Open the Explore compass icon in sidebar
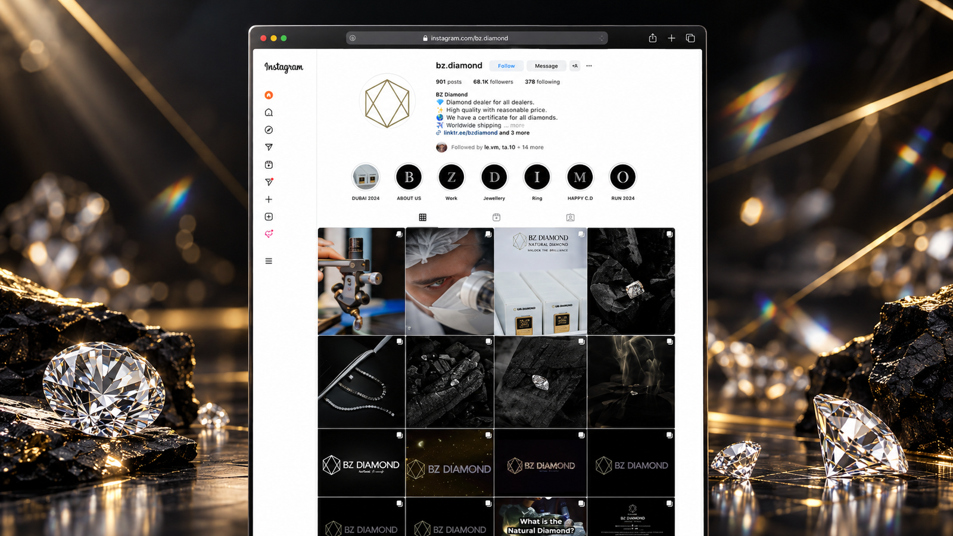953x536 pixels. (x=269, y=130)
